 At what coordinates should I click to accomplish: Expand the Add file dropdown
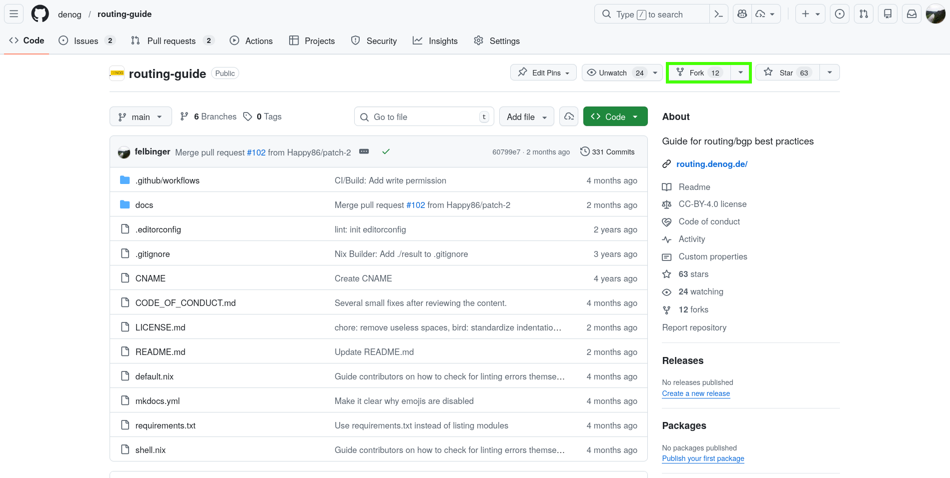coord(526,117)
